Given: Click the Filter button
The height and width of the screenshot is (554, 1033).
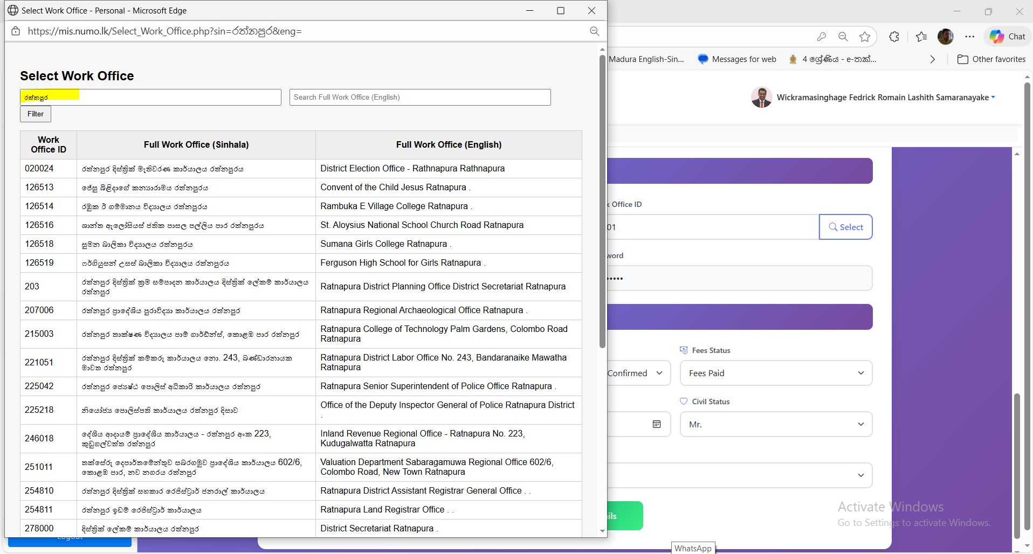Looking at the screenshot, I should 36,114.
